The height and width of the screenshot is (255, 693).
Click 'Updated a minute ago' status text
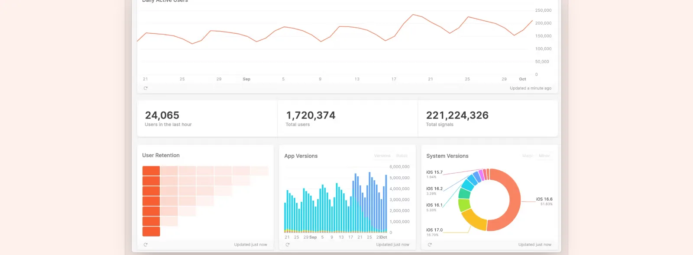tap(531, 88)
